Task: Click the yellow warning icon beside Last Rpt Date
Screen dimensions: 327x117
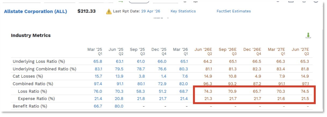Action: pos(109,12)
